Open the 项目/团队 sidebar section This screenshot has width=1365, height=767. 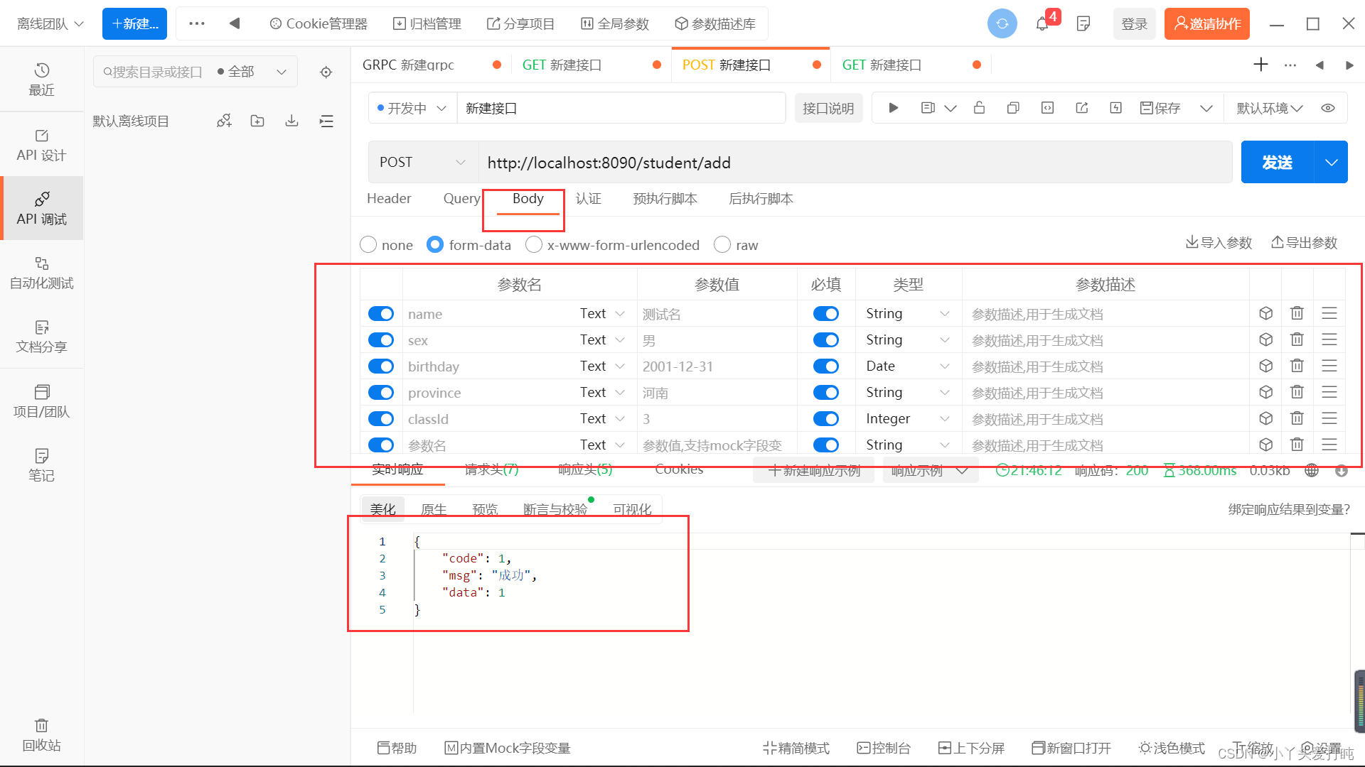tap(41, 401)
